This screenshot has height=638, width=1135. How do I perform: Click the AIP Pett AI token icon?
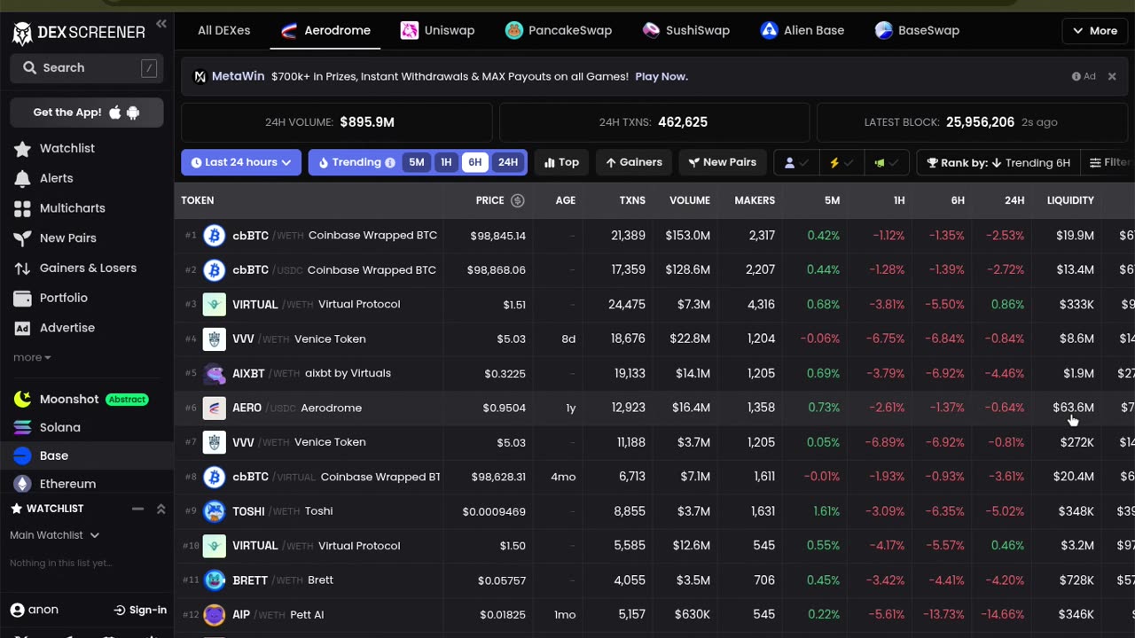point(214,614)
